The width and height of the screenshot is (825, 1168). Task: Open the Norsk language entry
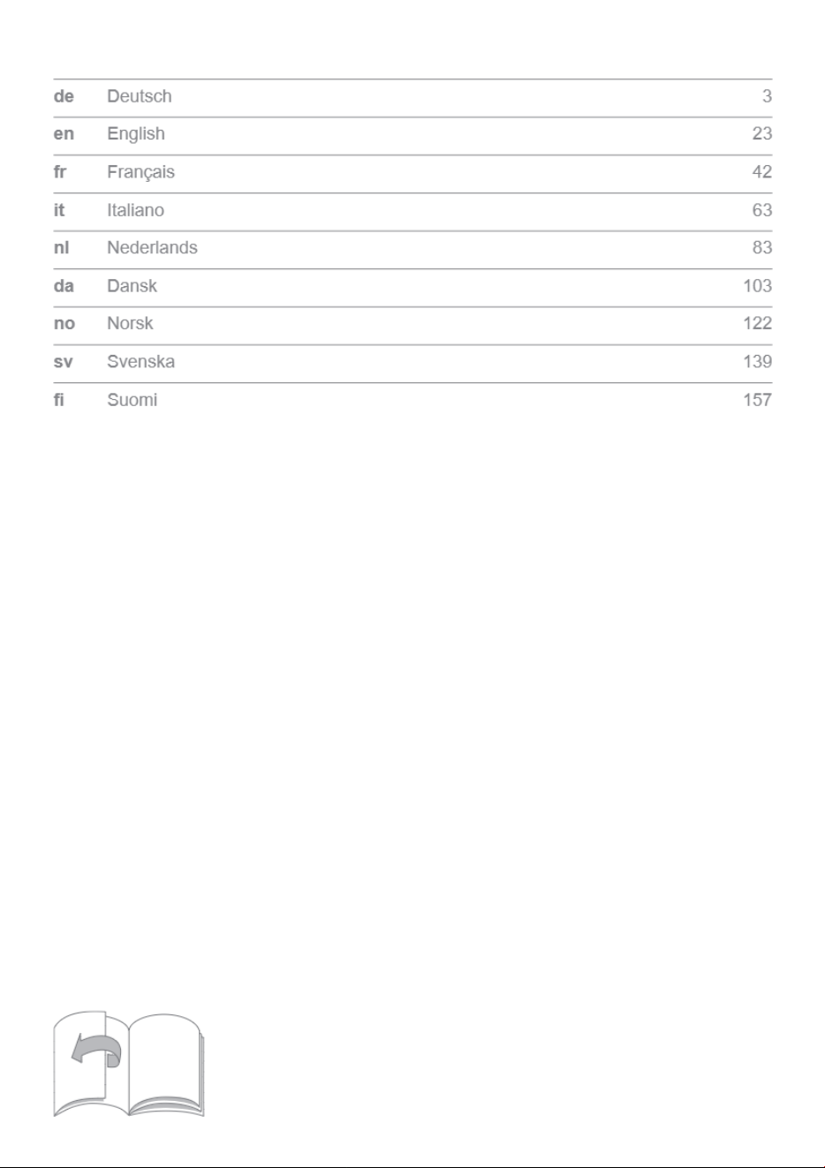click(130, 324)
